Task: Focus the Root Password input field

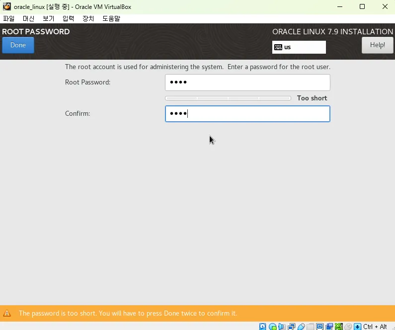Action: 247,82
